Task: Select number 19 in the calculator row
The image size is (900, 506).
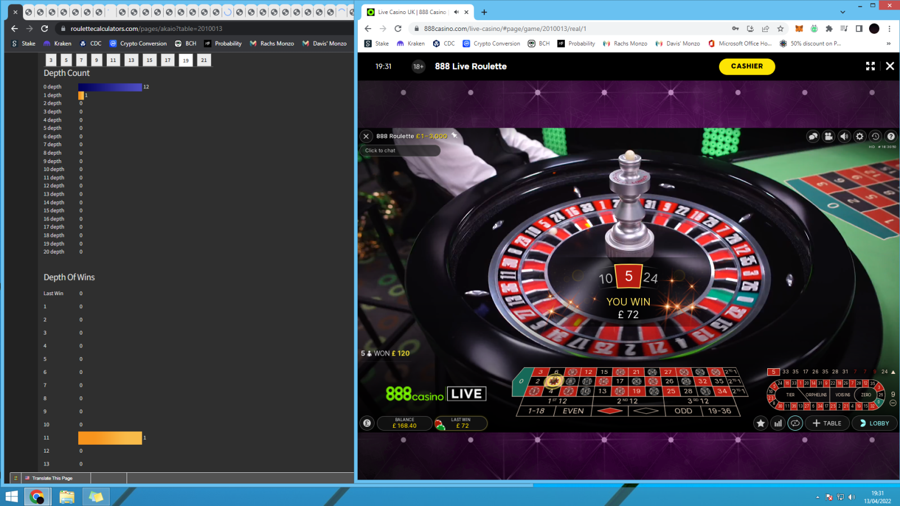Action: pos(186,60)
